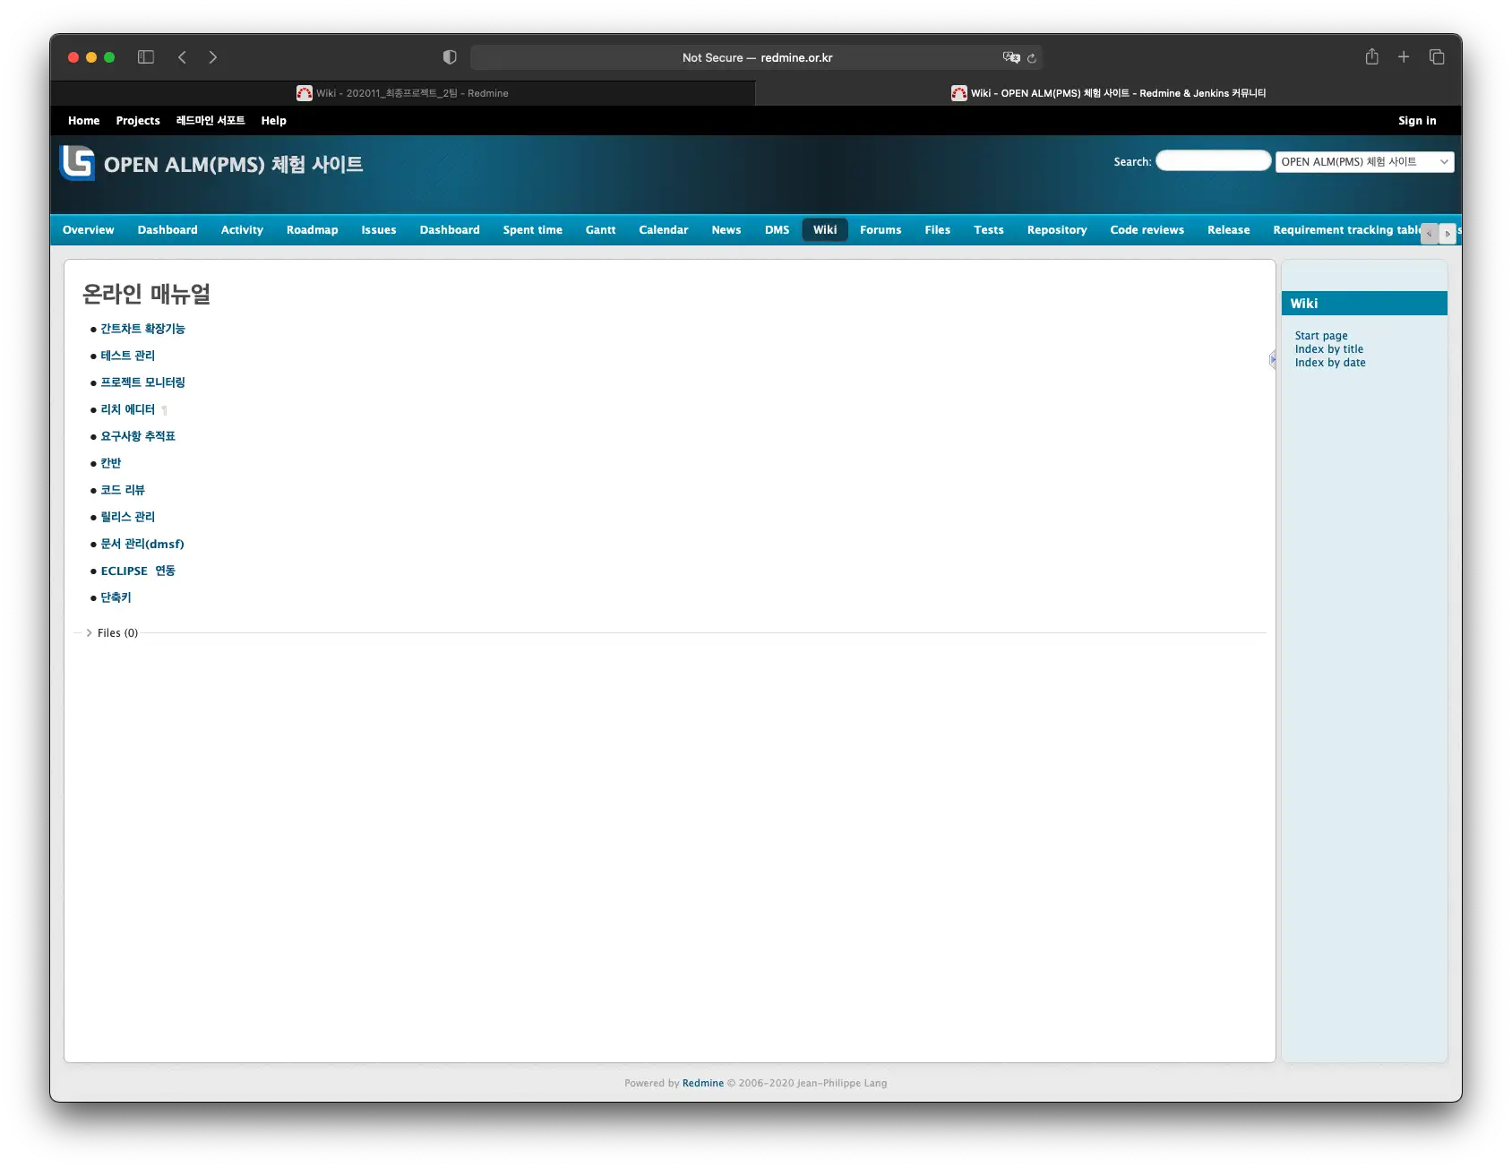The height and width of the screenshot is (1168, 1512).
Task: Open the Home menu link
Action: coord(84,121)
